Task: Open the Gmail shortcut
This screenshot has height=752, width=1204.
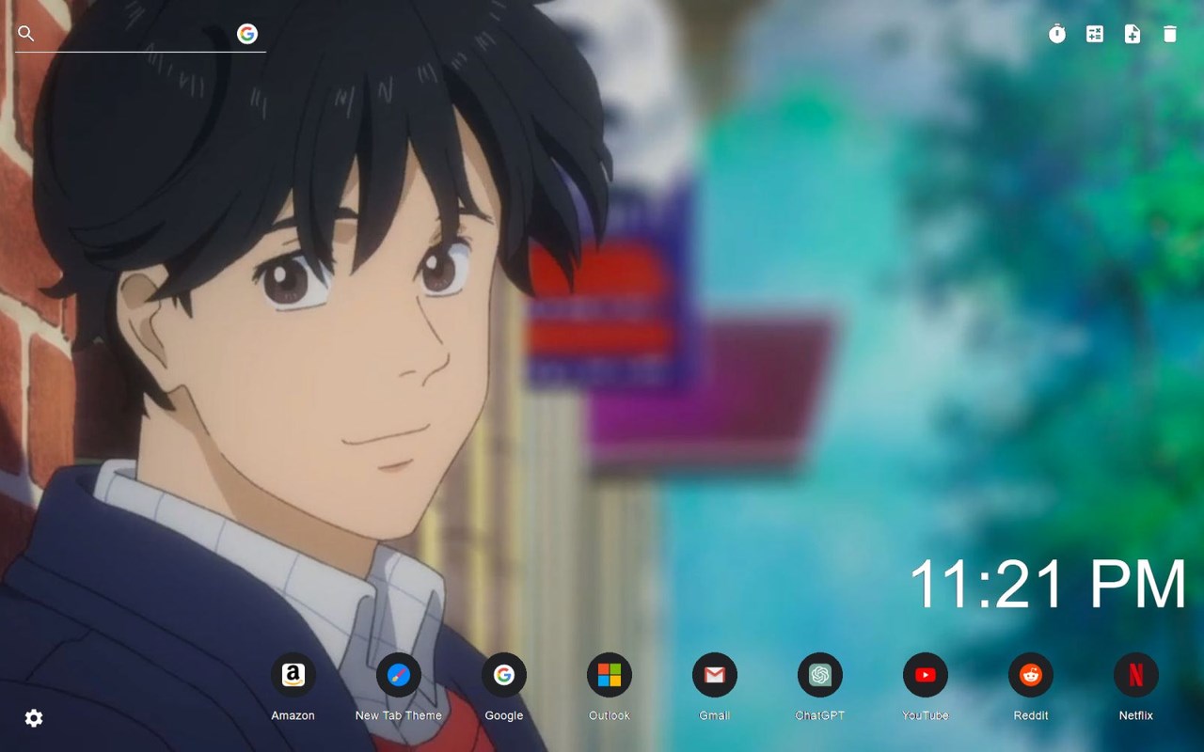Action: click(x=715, y=675)
